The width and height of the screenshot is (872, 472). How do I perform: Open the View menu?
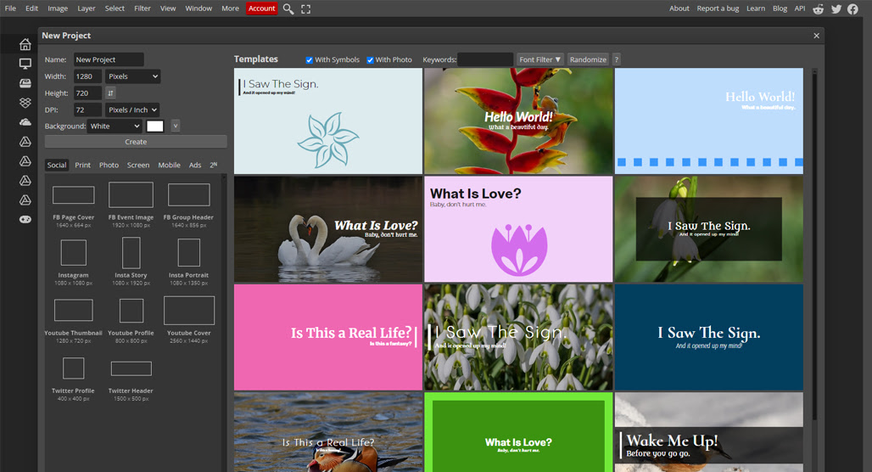point(168,8)
